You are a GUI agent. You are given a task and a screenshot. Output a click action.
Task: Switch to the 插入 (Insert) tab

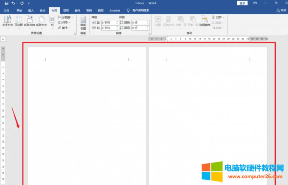click(x=31, y=11)
